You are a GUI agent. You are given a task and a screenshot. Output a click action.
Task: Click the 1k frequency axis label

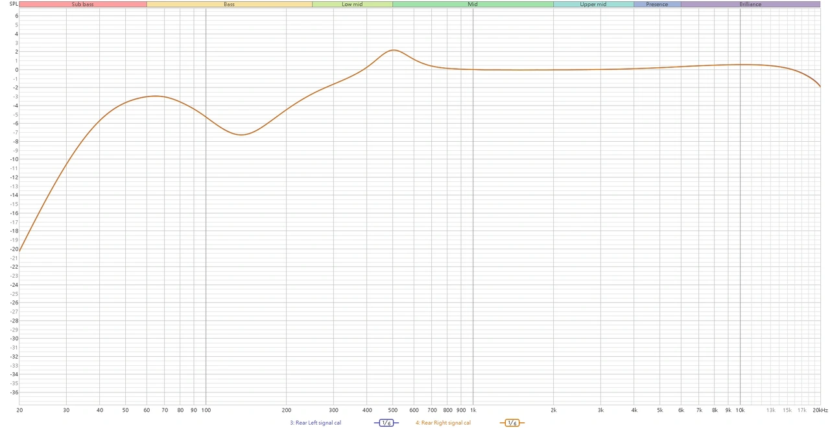click(473, 410)
